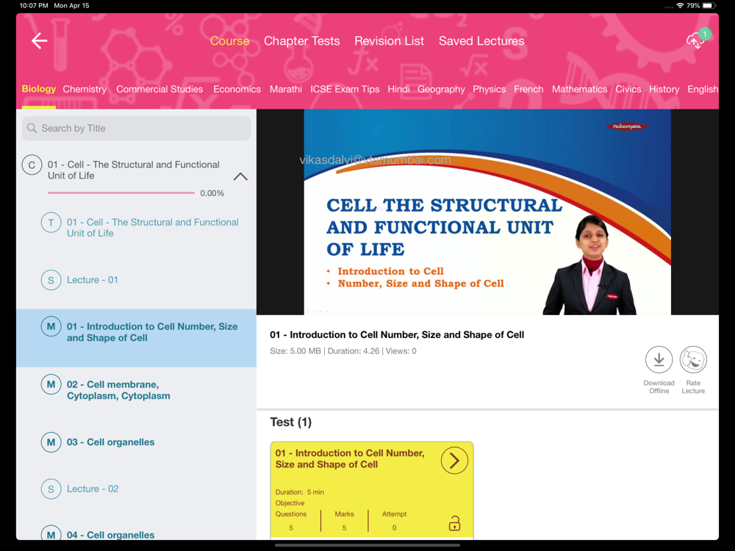Click the chapter progress bar
Viewport: 735px width, 551px height.
point(121,193)
